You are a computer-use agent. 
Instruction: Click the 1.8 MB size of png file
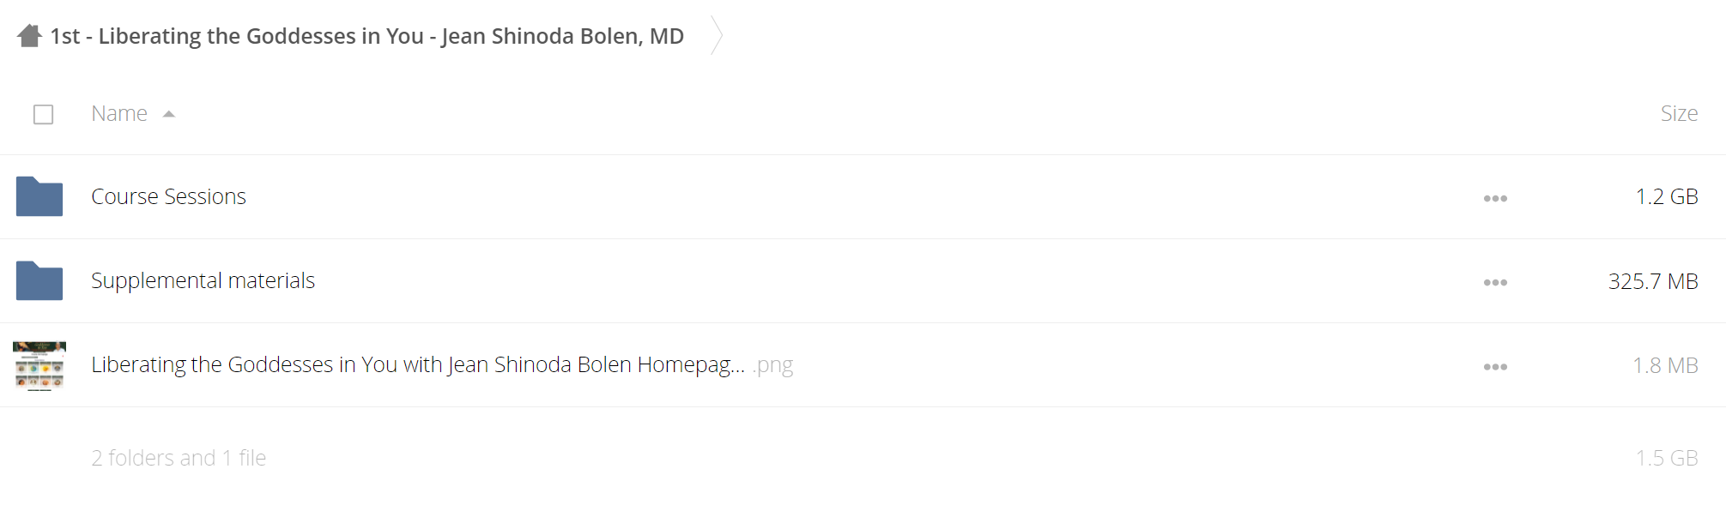click(1665, 365)
